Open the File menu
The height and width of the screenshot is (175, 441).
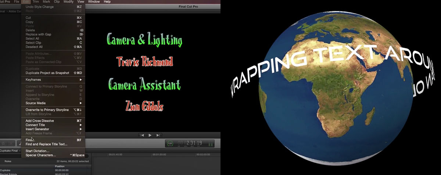click(17, 2)
